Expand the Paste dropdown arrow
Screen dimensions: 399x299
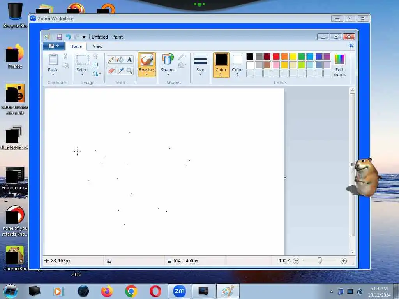[x=53, y=74]
